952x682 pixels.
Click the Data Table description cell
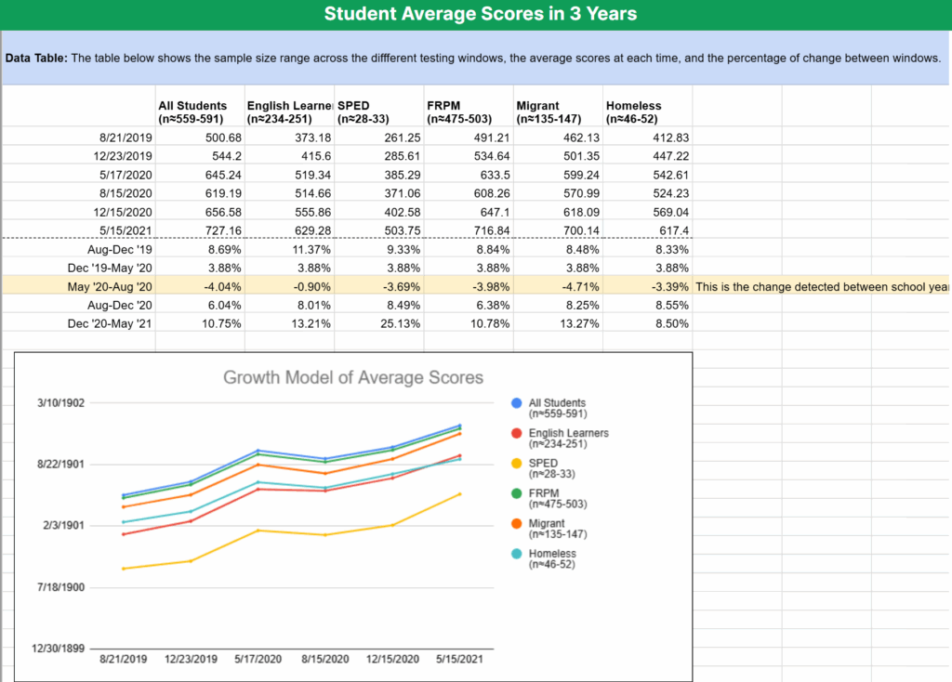[x=472, y=58]
